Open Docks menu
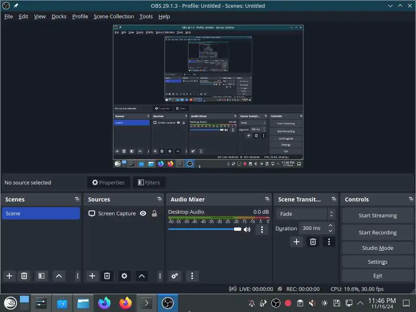This screenshot has height=312, width=416. (59, 16)
